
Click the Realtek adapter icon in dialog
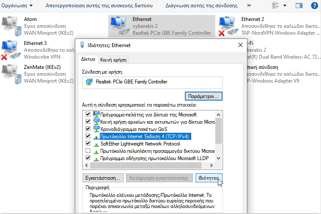coord(89,82)
